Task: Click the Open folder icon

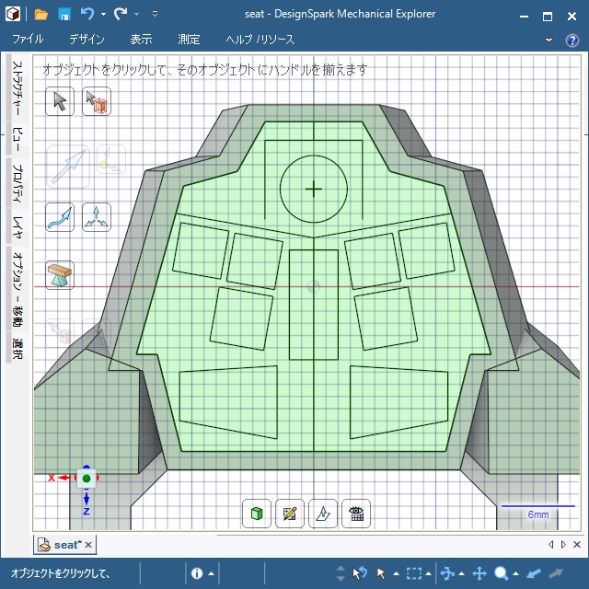Action: pyautogui.click(x=40, y=15)
